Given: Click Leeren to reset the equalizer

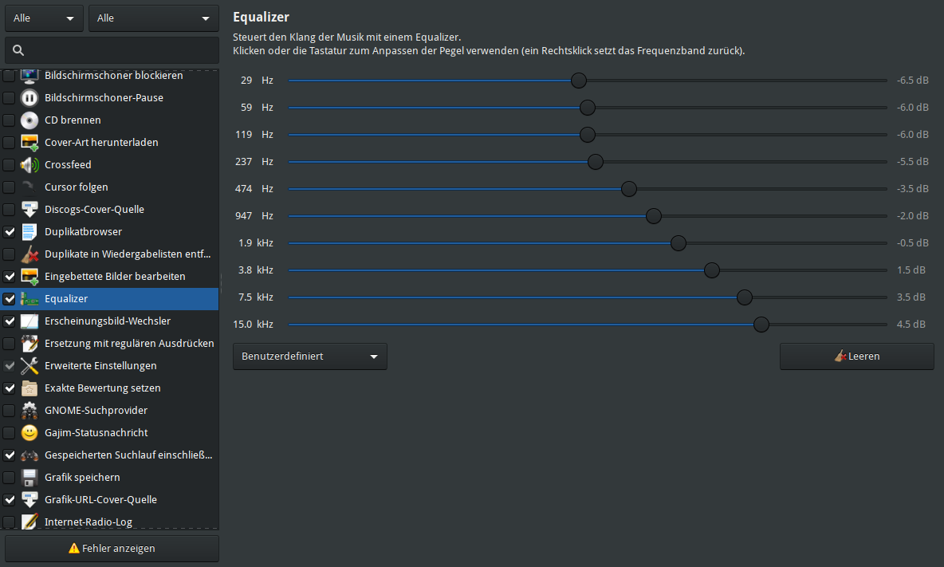Looking at the screenshot, I should coord(857,356).
